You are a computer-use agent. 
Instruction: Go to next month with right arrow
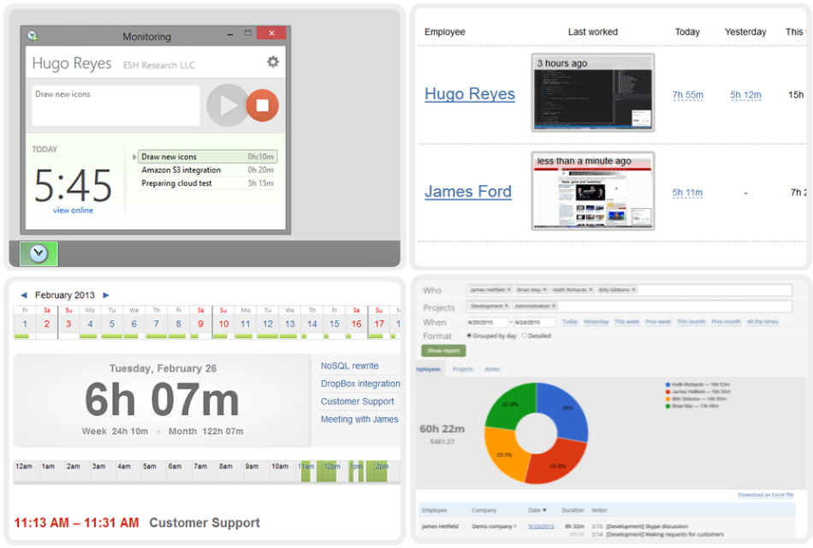click(106, 295)
